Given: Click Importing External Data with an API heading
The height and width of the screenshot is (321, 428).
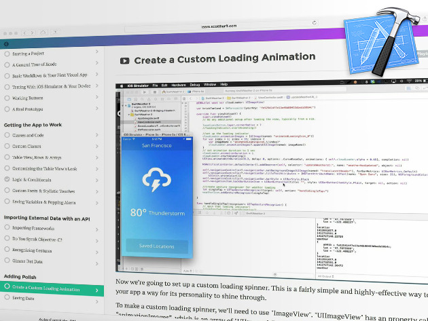Looking at the screenshot, I should click(47, 218).
